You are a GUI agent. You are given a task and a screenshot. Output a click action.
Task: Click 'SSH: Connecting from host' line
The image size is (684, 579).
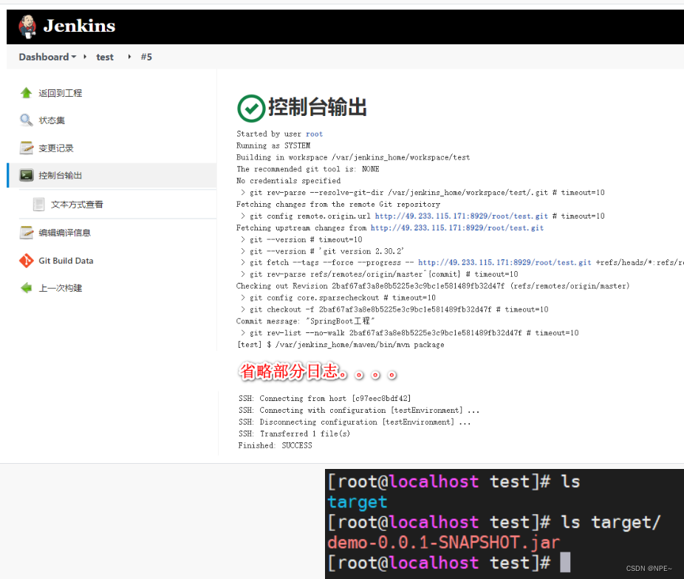coord(324,399)
